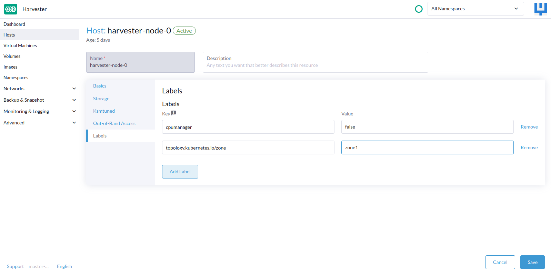
Task: Remove the topology zone label
Action: pyautogui.click(x=529, y=147)
